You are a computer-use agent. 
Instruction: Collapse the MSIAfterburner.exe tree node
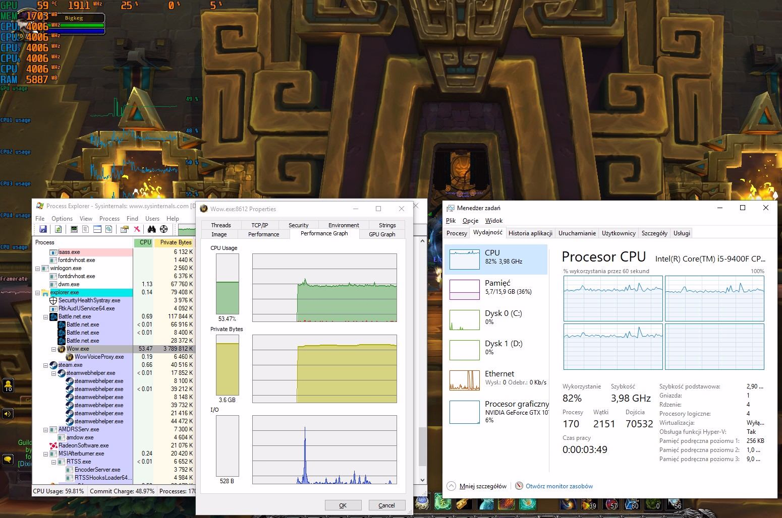(x=45, y=454)
